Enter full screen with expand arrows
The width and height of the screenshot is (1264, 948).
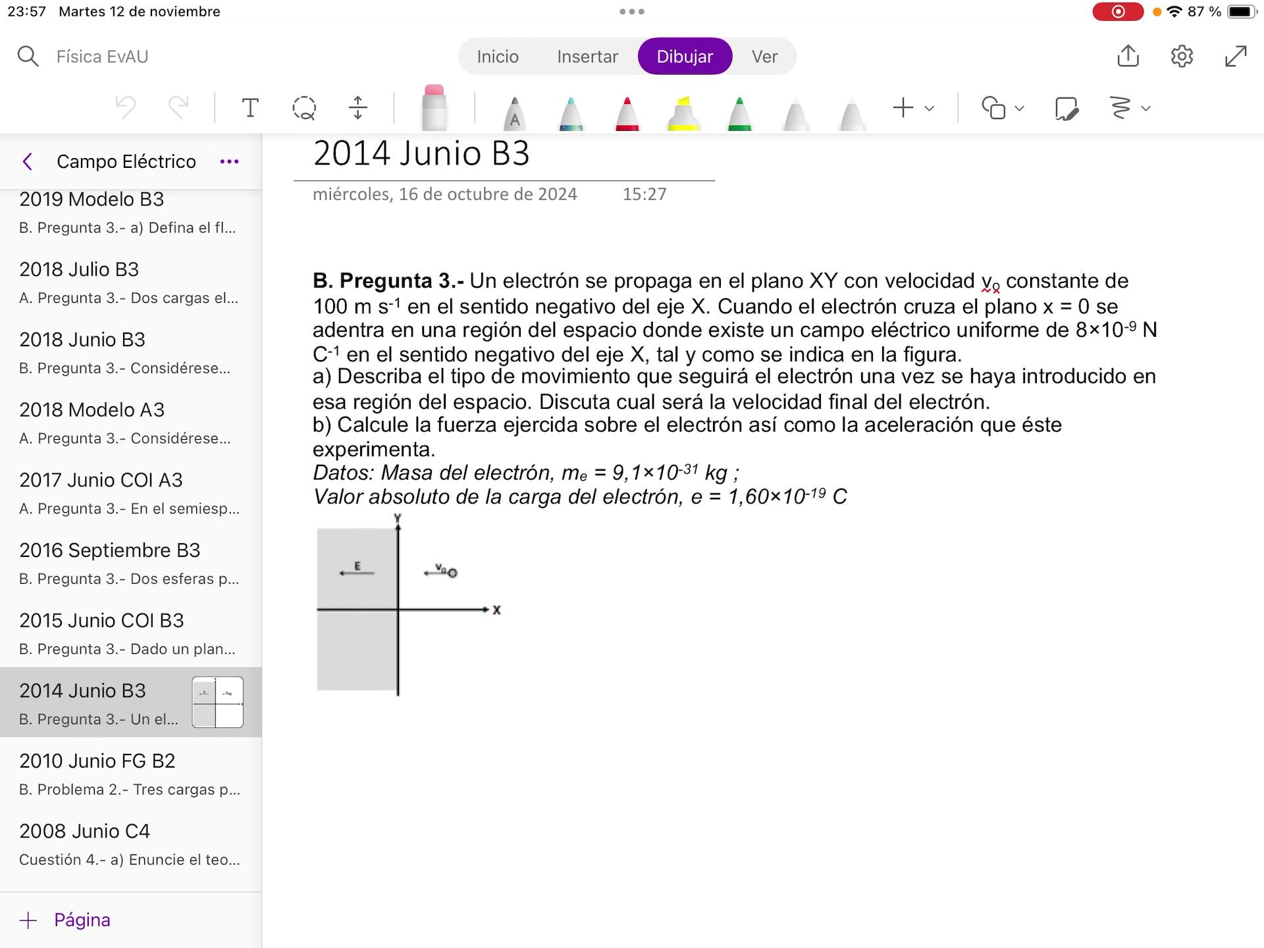(1236, 56)
